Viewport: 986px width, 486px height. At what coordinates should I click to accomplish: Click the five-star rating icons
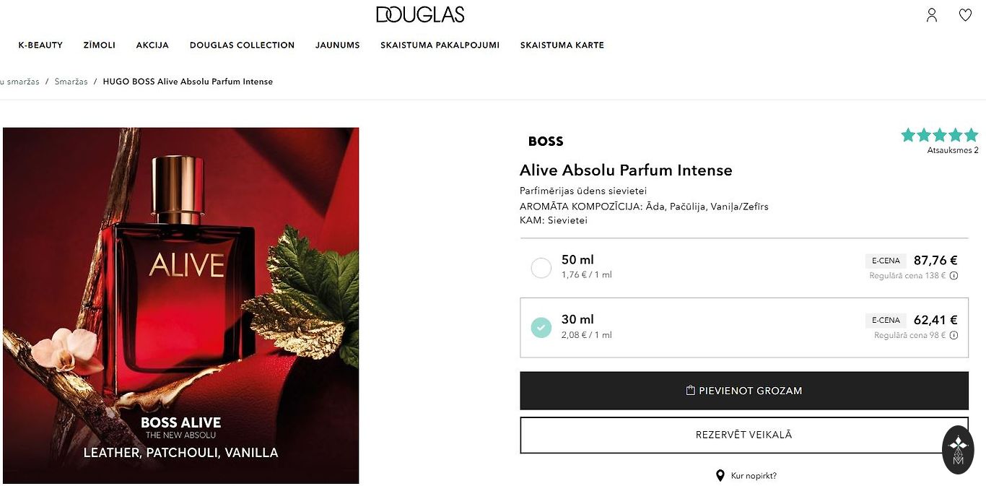(939, 135)
